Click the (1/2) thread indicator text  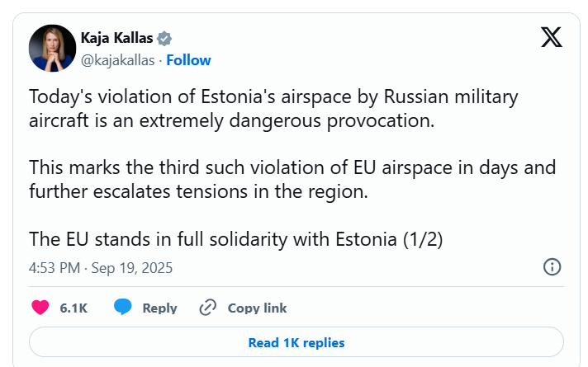(424, 239)
